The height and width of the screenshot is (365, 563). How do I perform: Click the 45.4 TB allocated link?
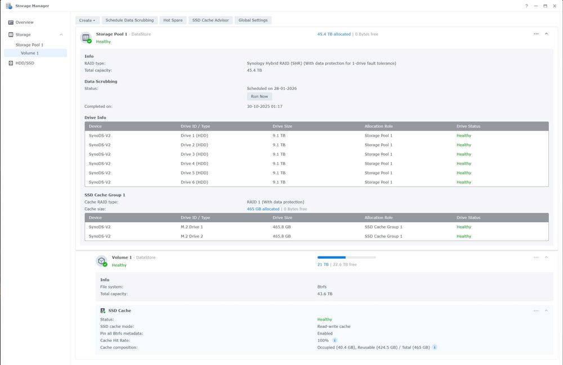334,34
